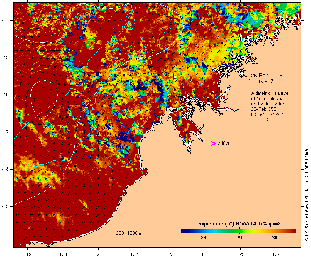The height and width of the screenshot is (258, 311).
Task: Click the latitude axis label -19
Action: (5, 206)
